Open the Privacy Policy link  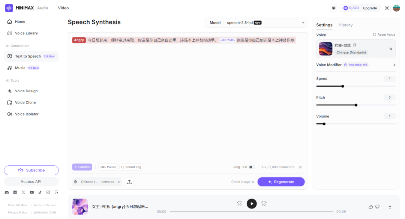coord(17,212)
